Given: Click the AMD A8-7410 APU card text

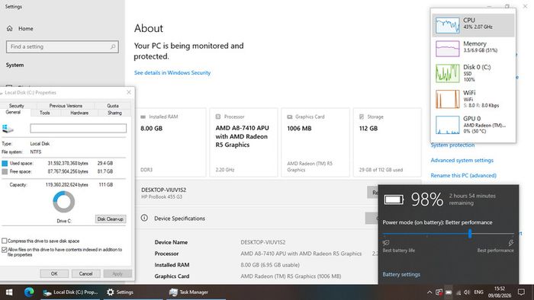Looking at the screenshot, I should click(x=242, y=136).
